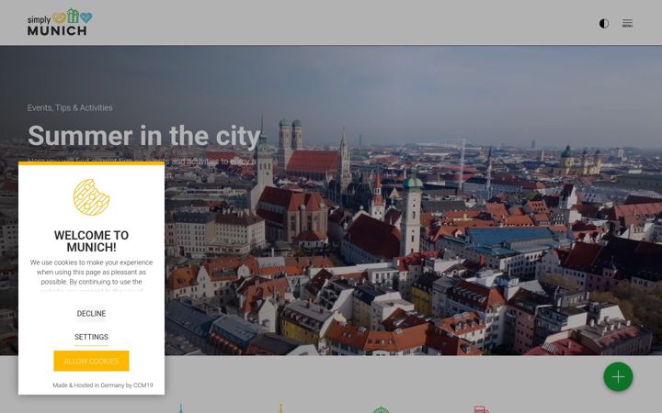Screen dimensions: 662x413
Task: Open Made & Hosted in Germany by CCM19 link
Action: (103, 385)
